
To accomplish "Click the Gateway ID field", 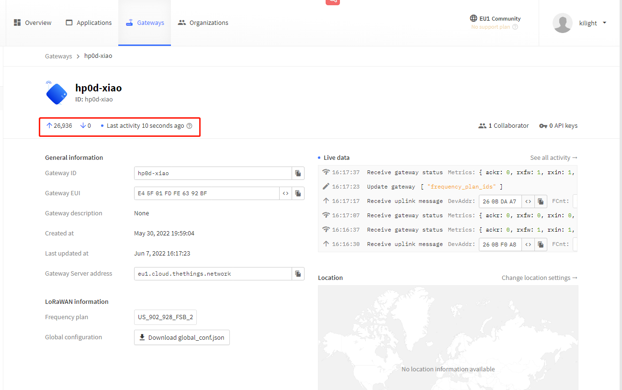I will pyautogui.click(x=213, y=173).
